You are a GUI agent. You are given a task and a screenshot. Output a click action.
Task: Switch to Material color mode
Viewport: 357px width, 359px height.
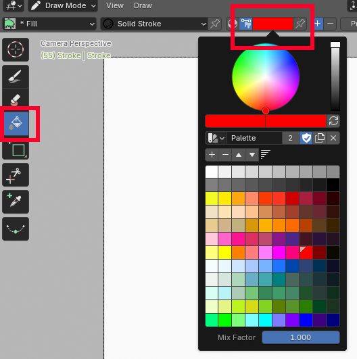[x=233, y=24]
